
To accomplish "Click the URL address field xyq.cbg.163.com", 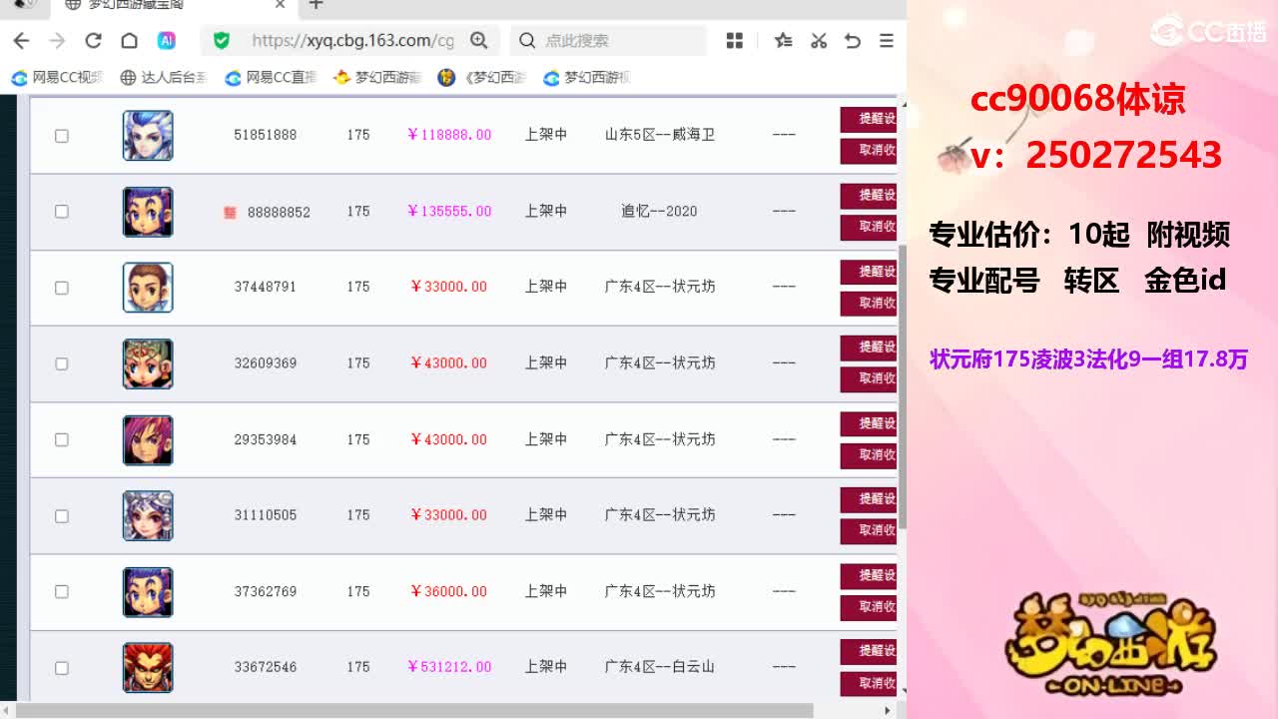I will (x=352, y=41).
